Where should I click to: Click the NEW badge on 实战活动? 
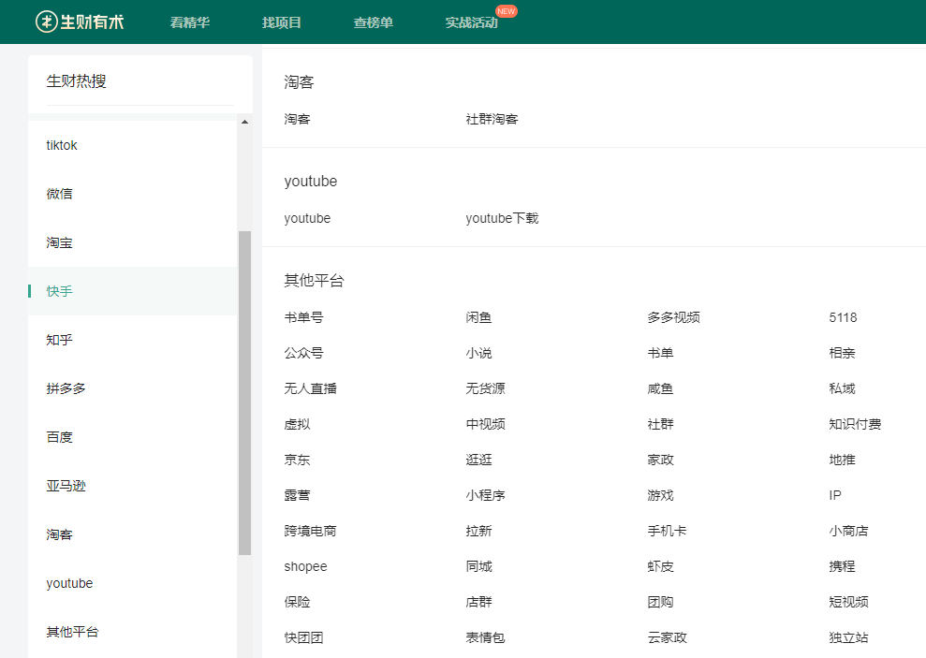507,11
